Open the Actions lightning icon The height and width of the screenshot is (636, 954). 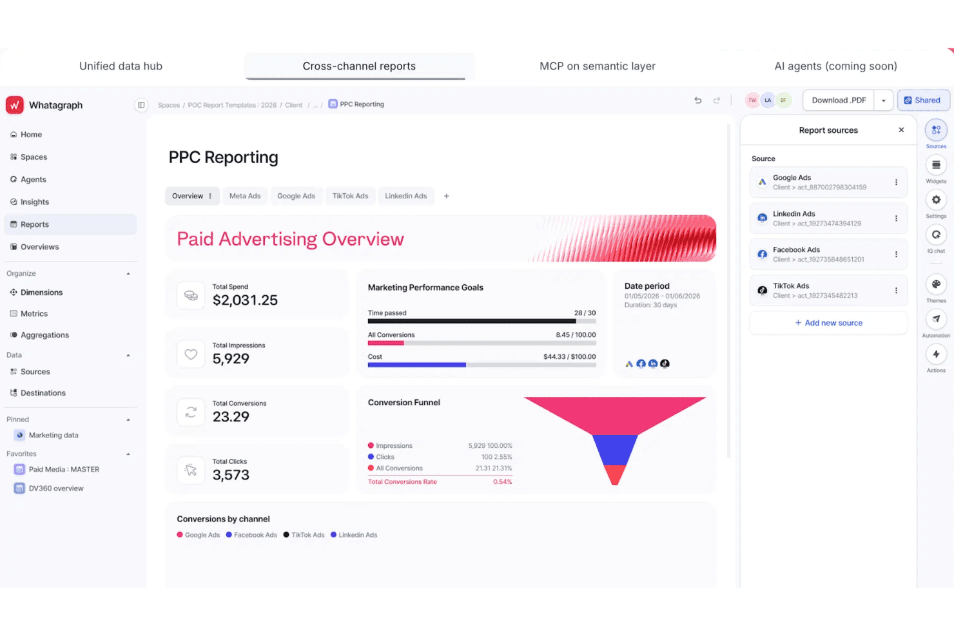point(936,354)
